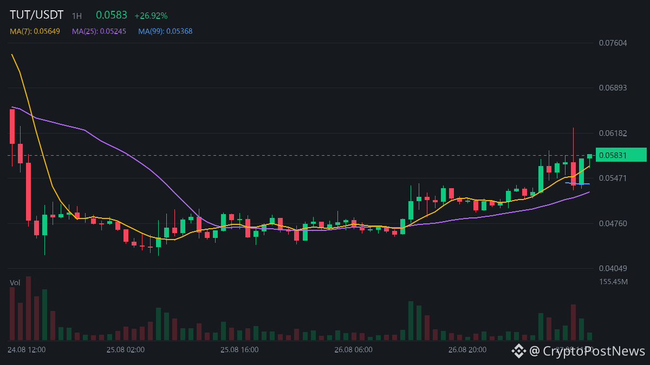
Task: Click the 24.08 12:00 time label
Action: pos(27,350)
